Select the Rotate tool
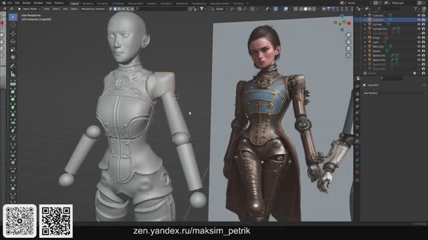Image resolution: width=428 pixels, height=240 pixels. click(x=13, y=41)
